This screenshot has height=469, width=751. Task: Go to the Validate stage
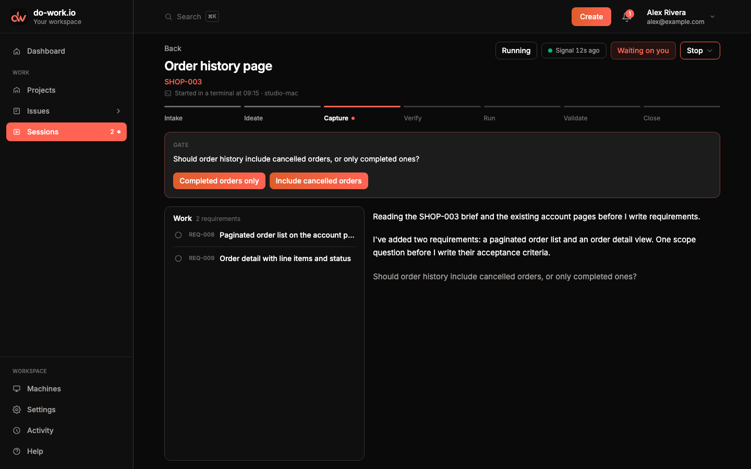(x=602, y=114)
